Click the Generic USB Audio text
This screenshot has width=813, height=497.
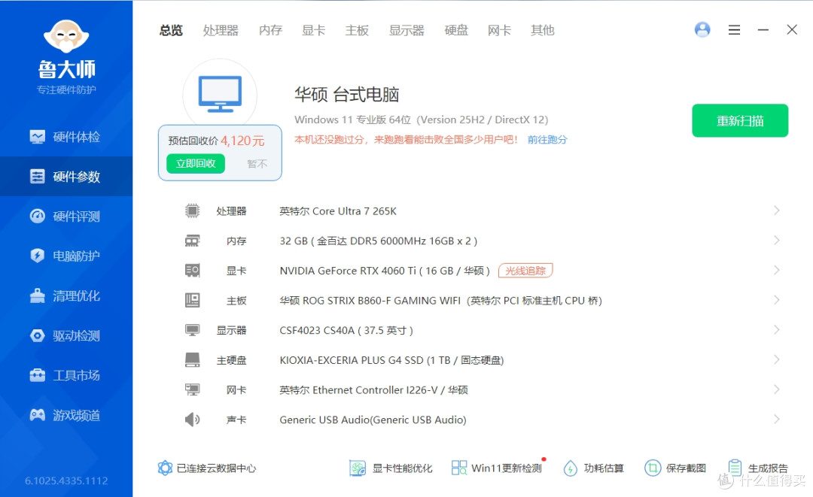pos(373,420)
